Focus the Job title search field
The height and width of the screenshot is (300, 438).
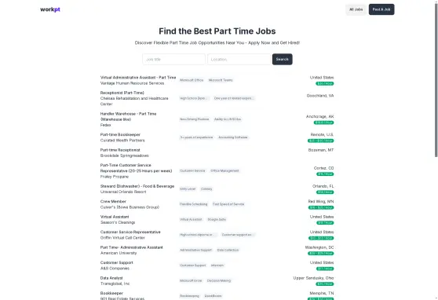click(173, 59)
